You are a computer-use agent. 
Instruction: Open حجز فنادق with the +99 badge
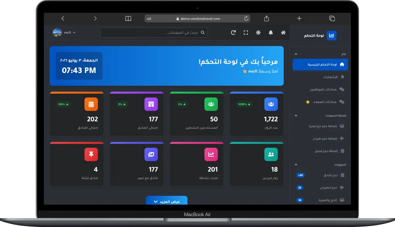pyautogui.click(x=320, y=175)
